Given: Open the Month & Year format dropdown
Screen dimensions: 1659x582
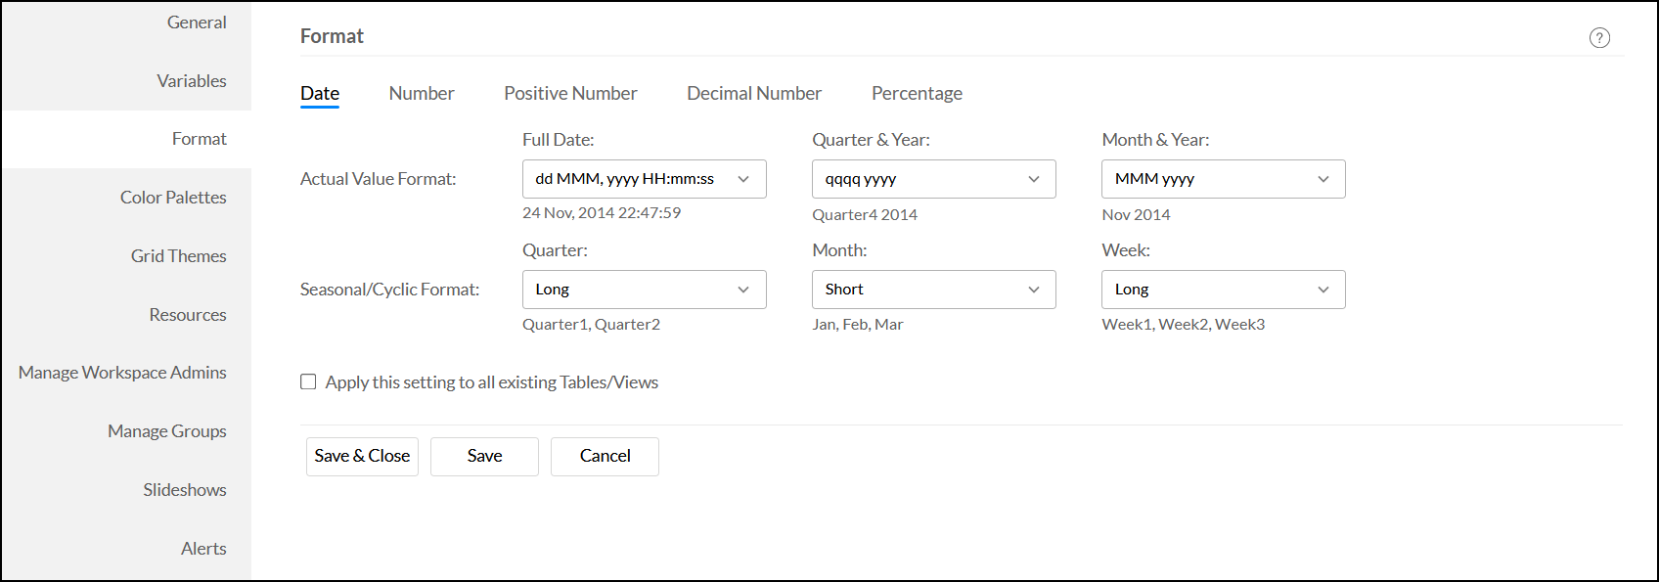Looking at the screenshot, I should pyautogui.click(x=1223, y=179).
